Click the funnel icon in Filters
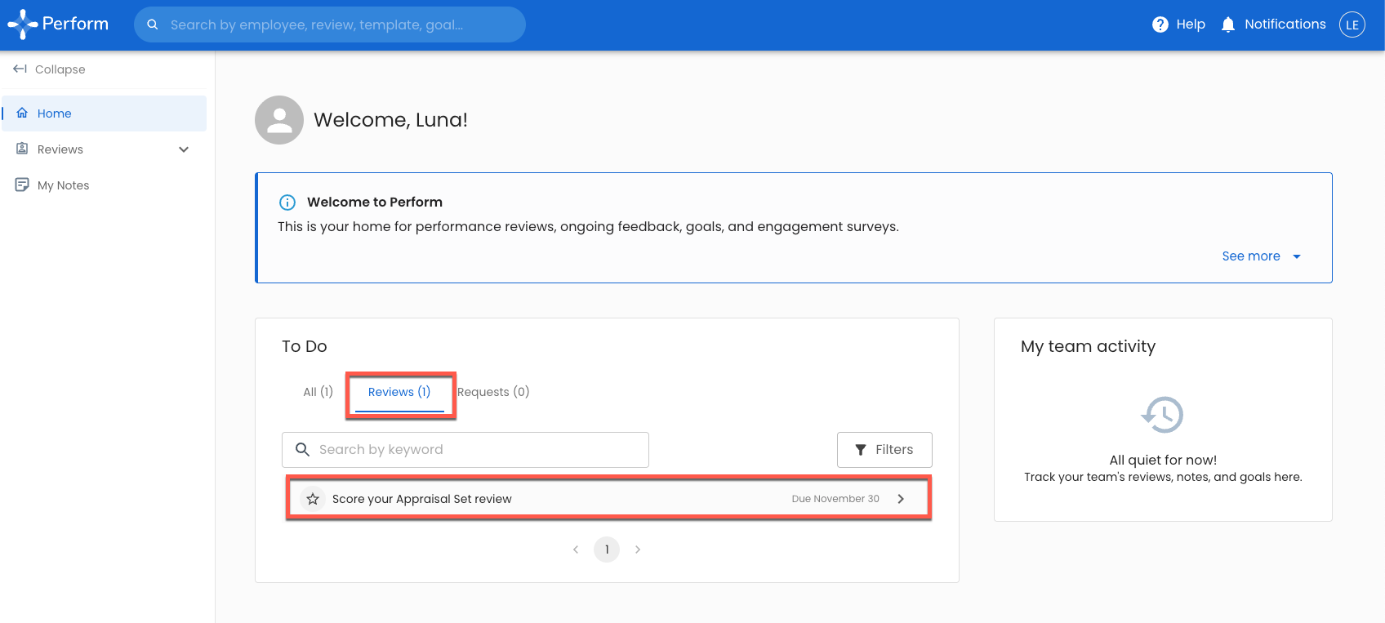The width and height of the screenshot is (1385, 623). [x=861, y=450]
